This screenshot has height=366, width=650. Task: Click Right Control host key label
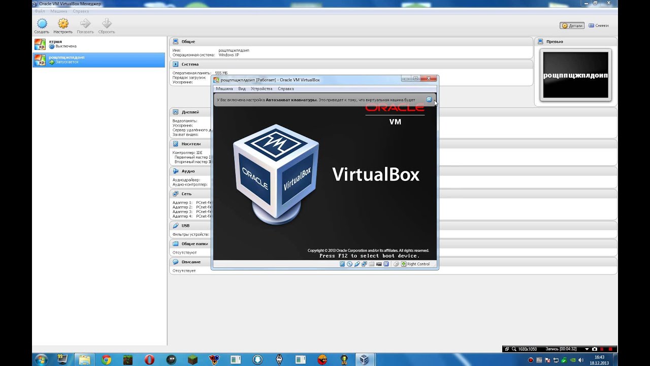point(418,264)
